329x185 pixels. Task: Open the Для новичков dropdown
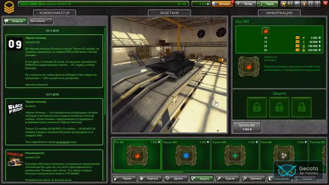(x=41, y=21)
